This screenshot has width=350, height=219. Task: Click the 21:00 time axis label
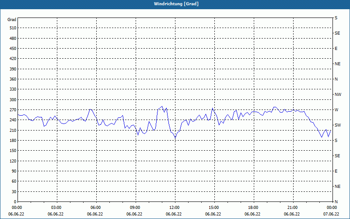click(x=292, y=207)
